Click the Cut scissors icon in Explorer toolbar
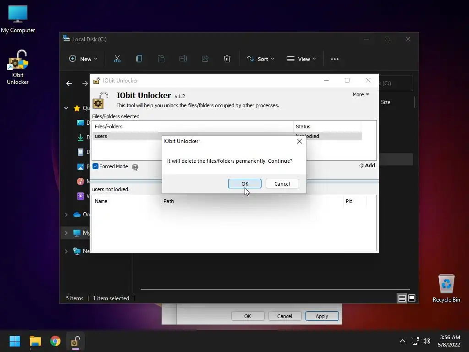 [117, 59]
